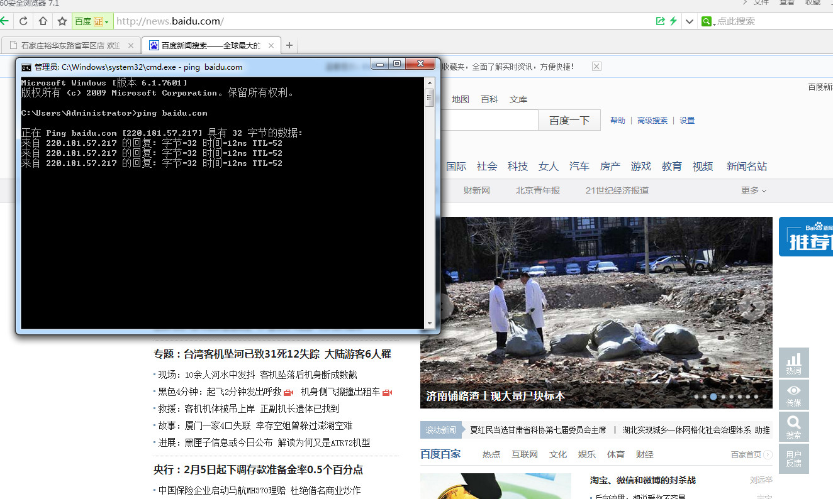Open cmd window system menu icon

(x=26, y=67)
